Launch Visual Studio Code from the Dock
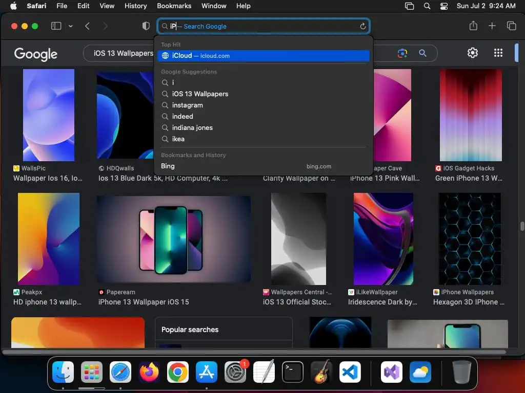 (x=350, y=372)
